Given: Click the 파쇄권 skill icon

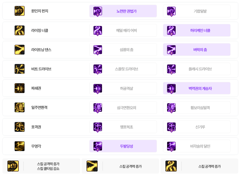Looking at the screenshot, I should [x=20, y=88].
